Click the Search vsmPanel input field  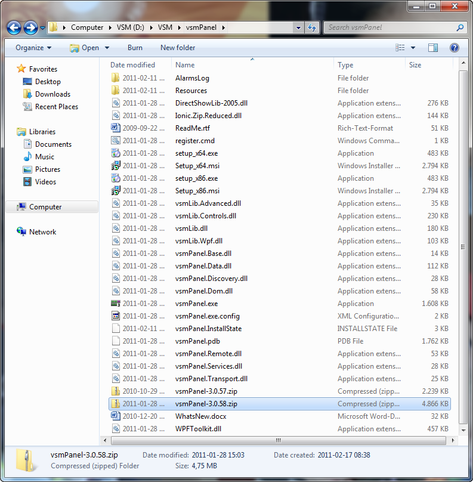pos(391,27)
